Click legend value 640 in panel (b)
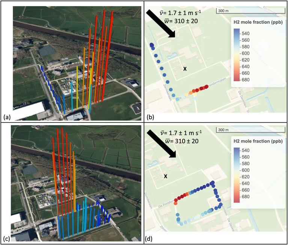The image size is (288, 245). coord(246,67)
